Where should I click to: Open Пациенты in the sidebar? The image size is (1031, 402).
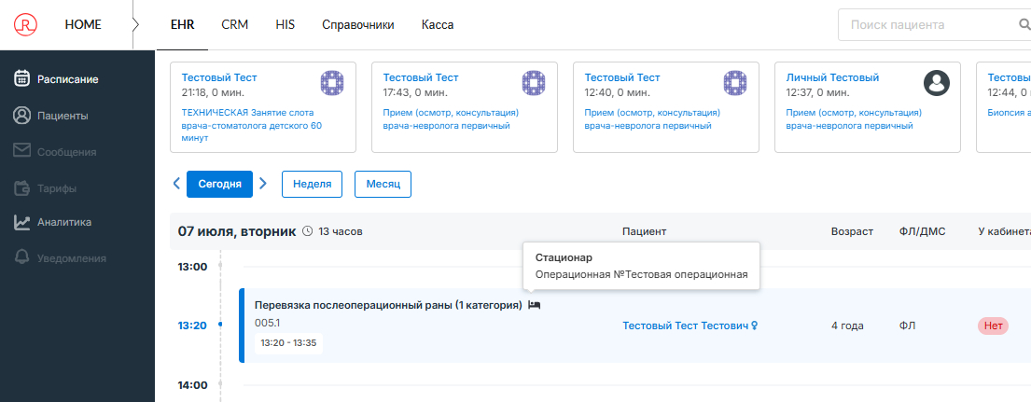(x=63, y=117)
